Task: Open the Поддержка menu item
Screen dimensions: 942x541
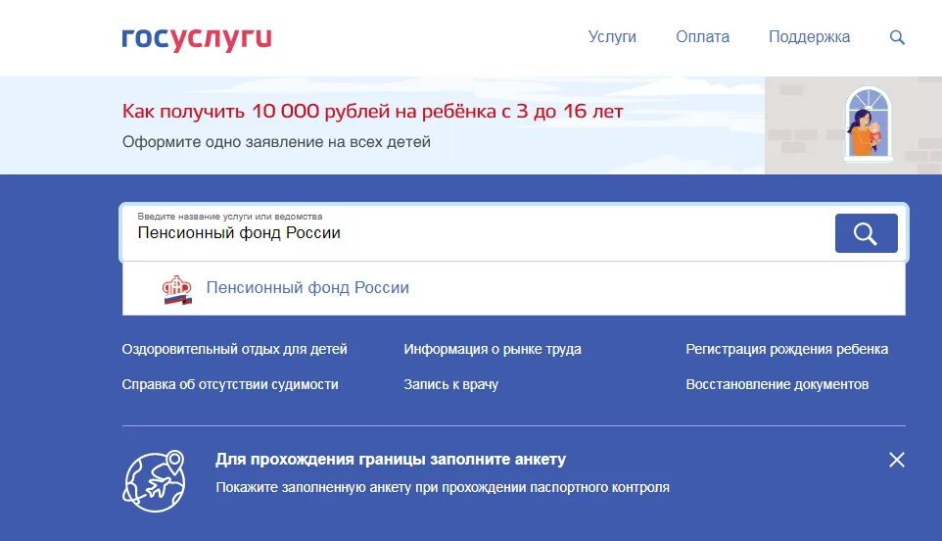Action: [809, 36]
